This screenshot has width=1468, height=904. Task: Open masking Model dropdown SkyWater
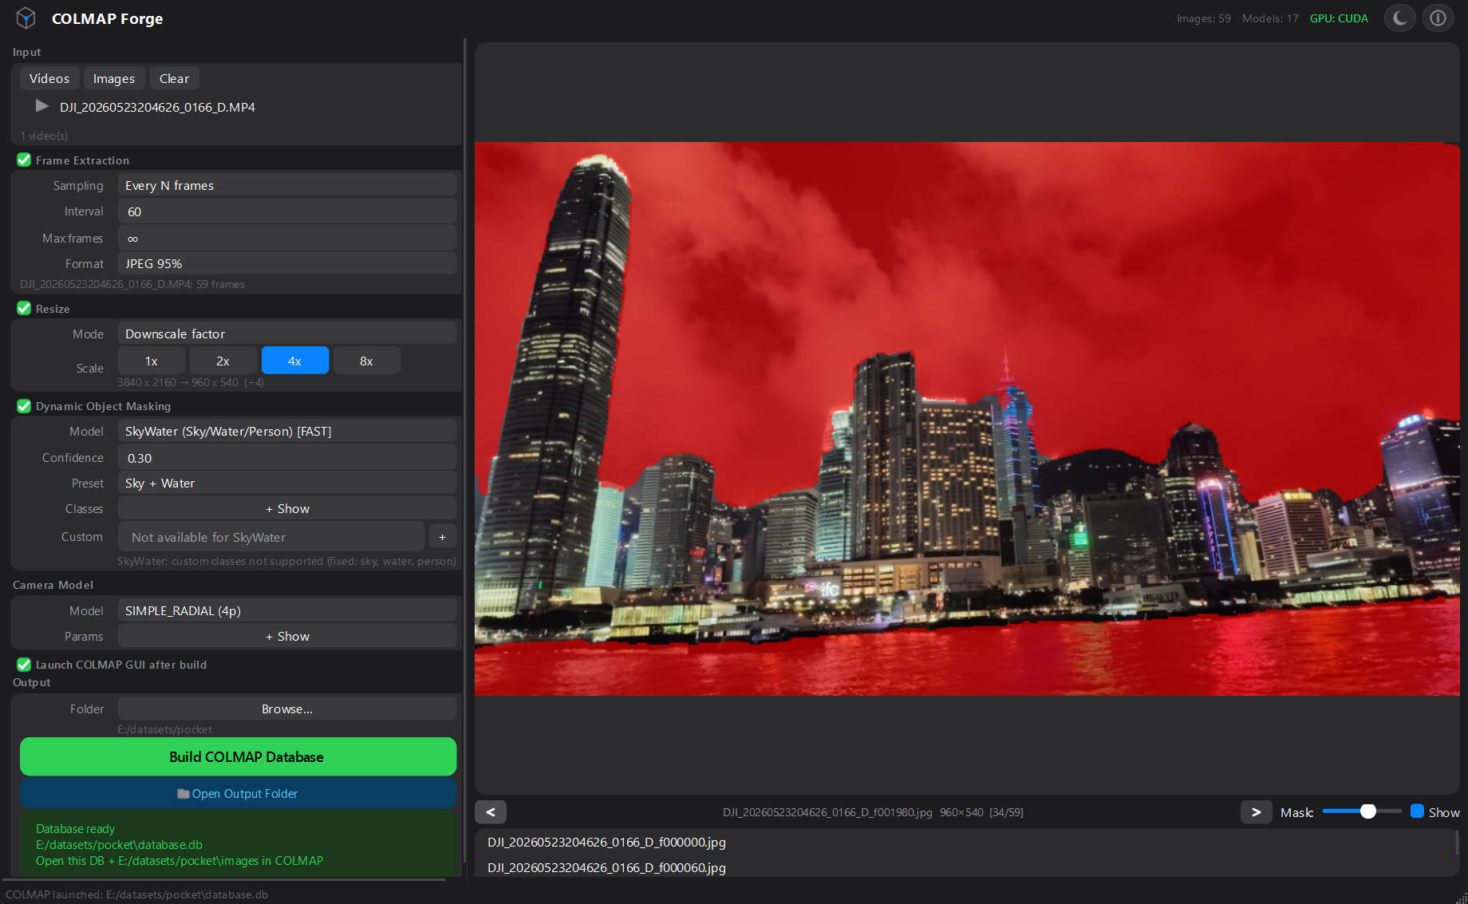click(287, 431)
